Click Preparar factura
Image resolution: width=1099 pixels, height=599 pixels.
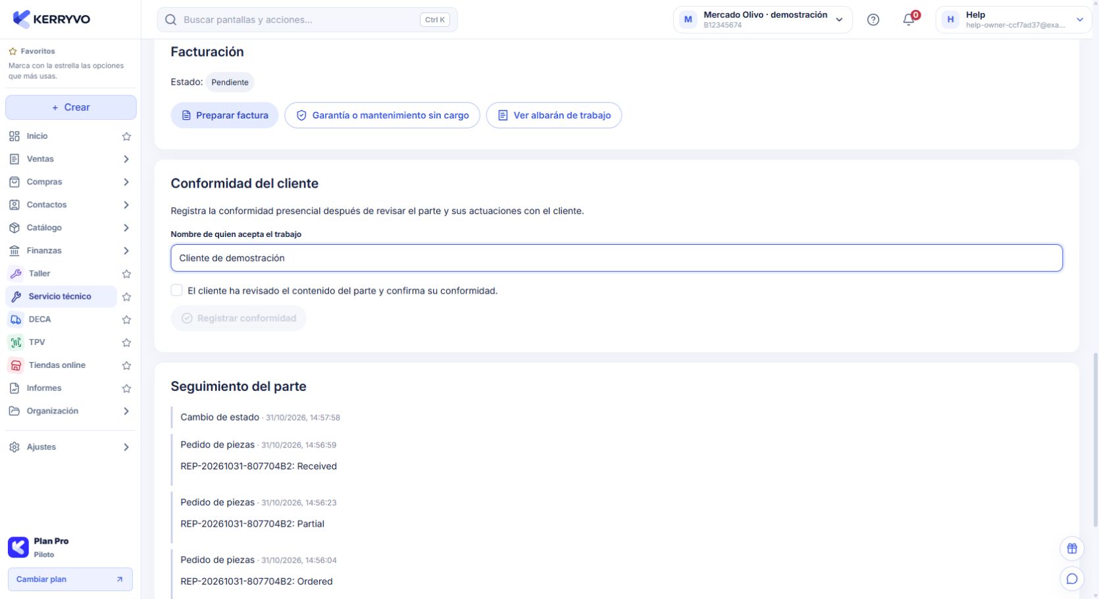(x=224, y=115)
